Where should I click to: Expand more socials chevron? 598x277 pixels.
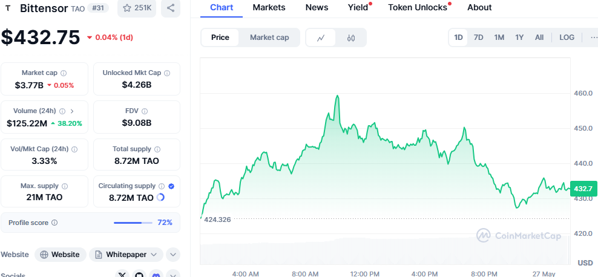(172, 275)
